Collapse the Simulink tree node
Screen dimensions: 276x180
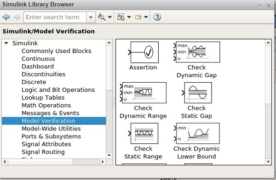[x=6, y=43]
